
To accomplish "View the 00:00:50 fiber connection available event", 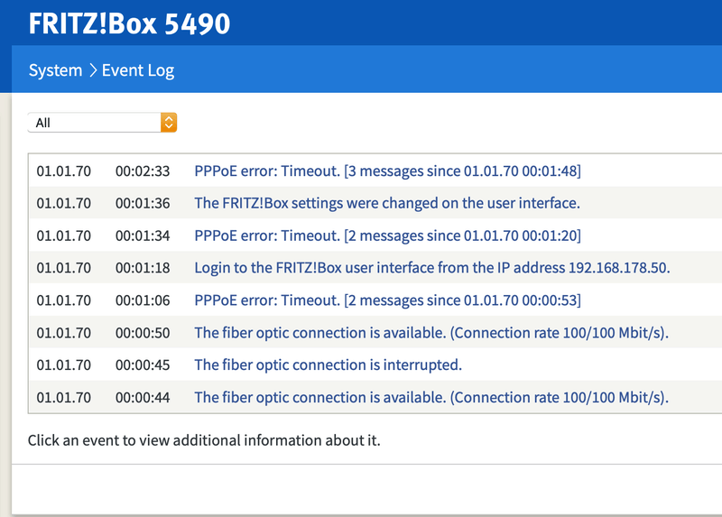I will point(431,333).
